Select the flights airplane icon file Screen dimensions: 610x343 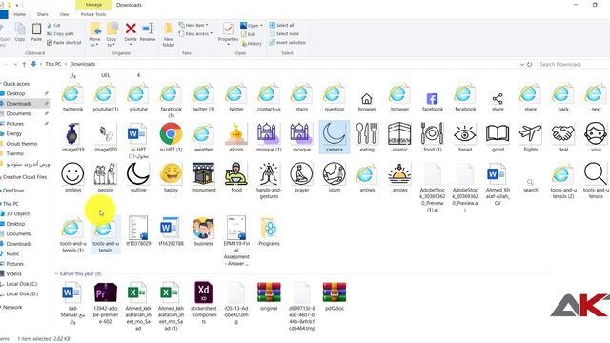(x=530, y=137)
